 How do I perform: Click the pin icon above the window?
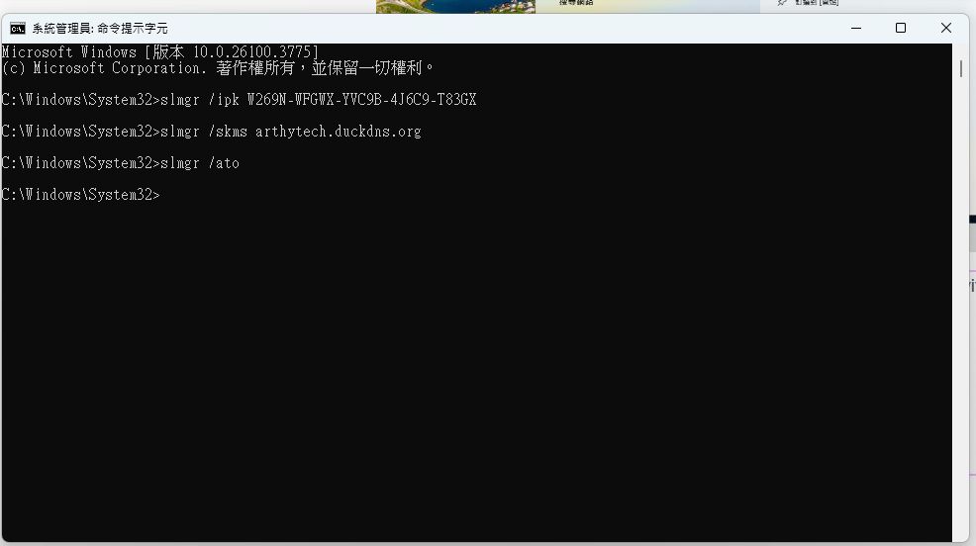[782, 3]
